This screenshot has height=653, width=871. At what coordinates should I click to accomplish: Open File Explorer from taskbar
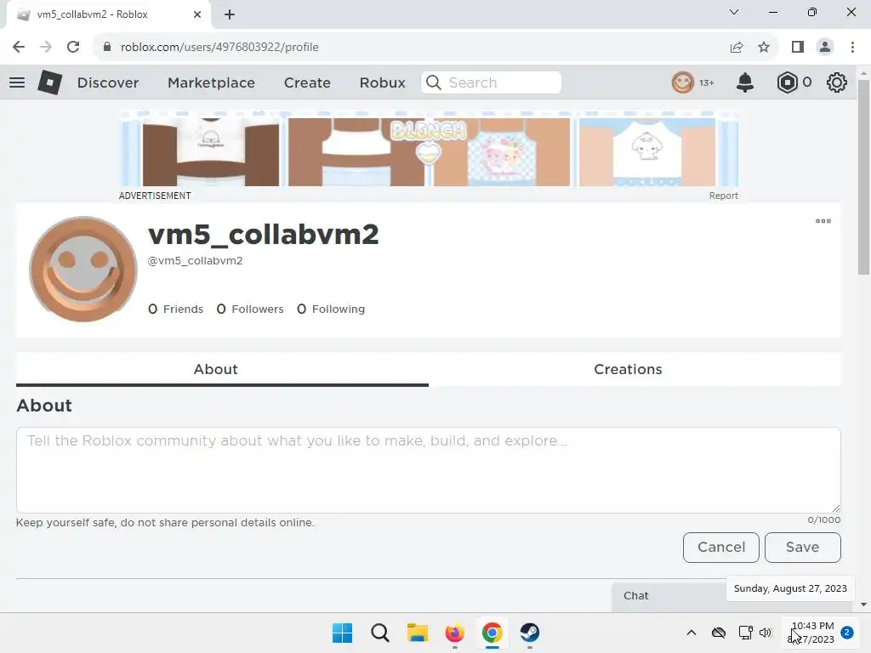pyautogui.click(x=417, y=633)
